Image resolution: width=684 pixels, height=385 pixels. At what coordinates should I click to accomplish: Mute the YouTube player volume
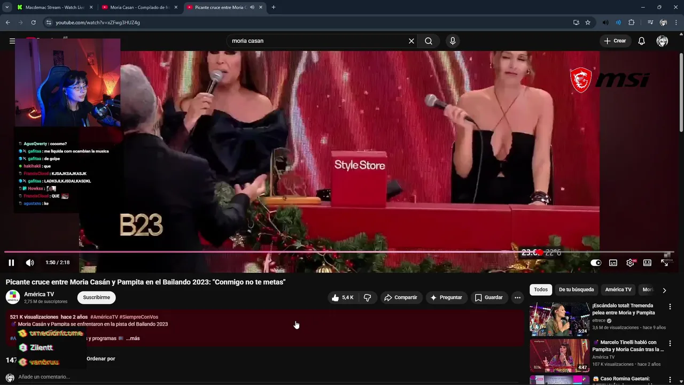click(30, 263)
